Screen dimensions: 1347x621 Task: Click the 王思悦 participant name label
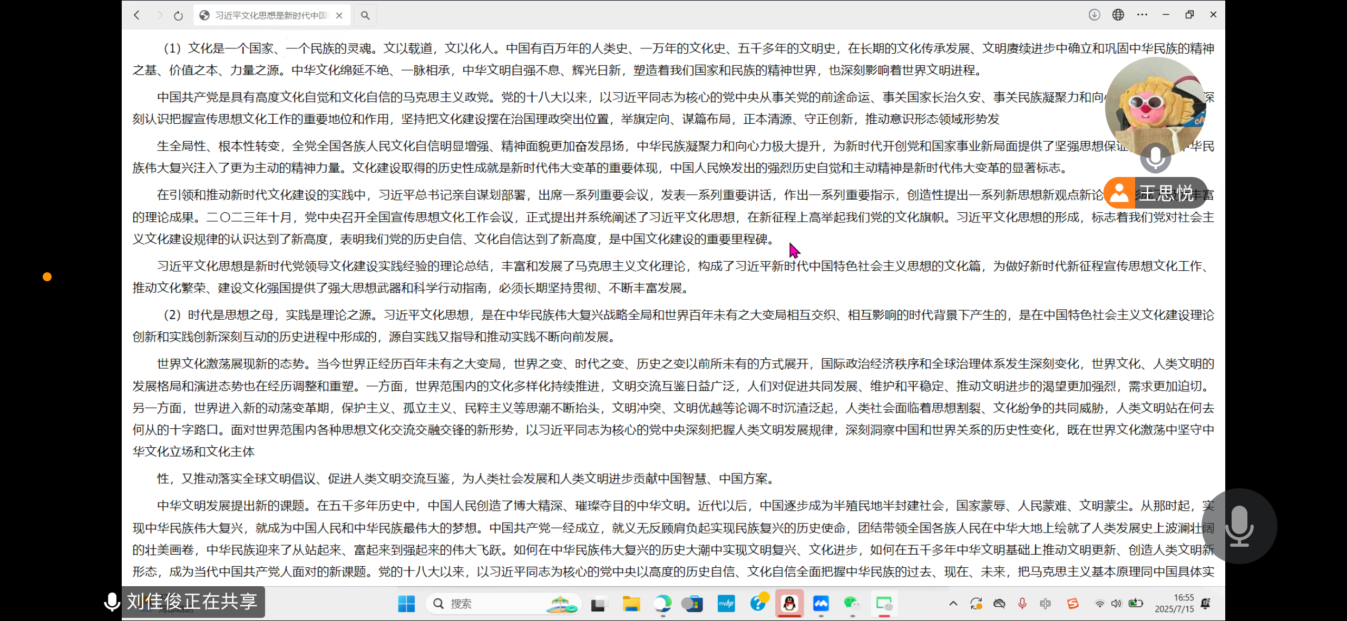[x=1166, y=193]
